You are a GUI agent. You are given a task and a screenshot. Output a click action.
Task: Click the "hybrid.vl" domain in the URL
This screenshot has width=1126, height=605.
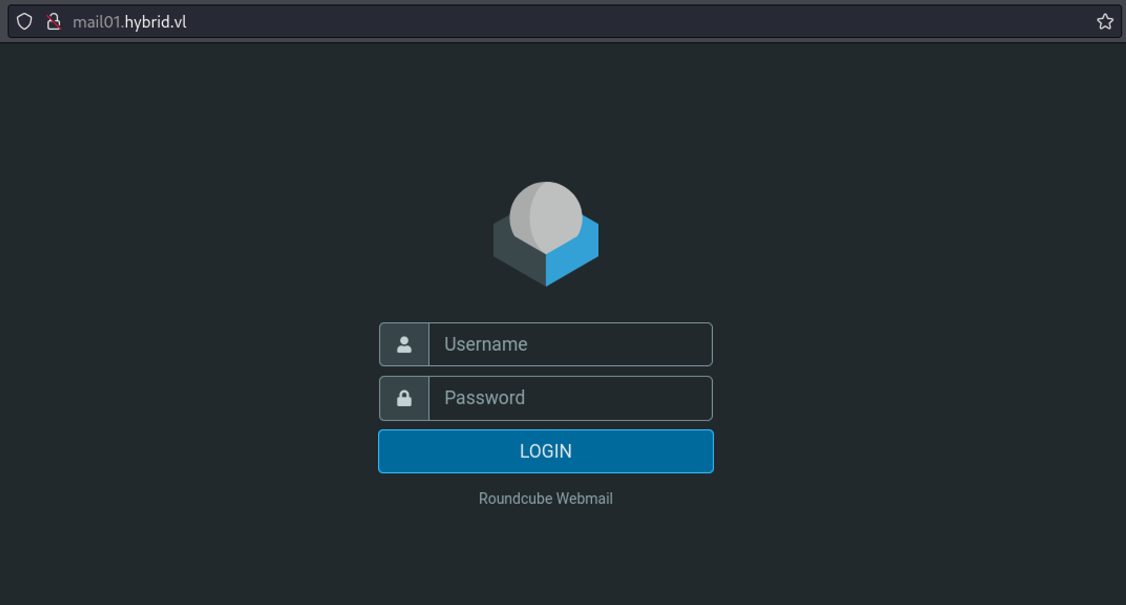tap(155, 22)
